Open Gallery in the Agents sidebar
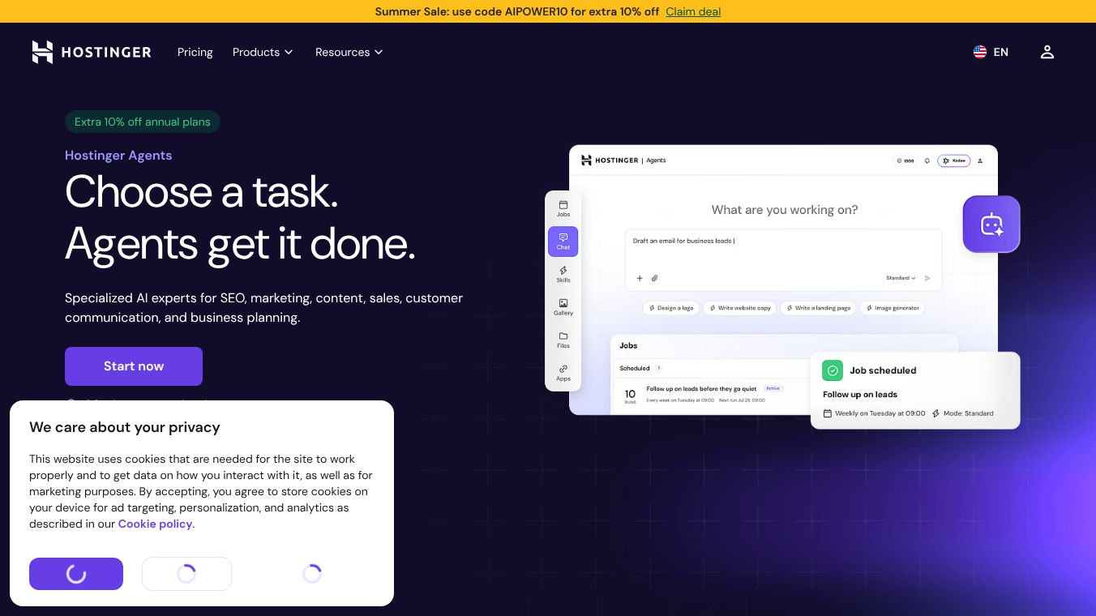This screenshot has width=1096, height=616. click(x=563, y=307)
